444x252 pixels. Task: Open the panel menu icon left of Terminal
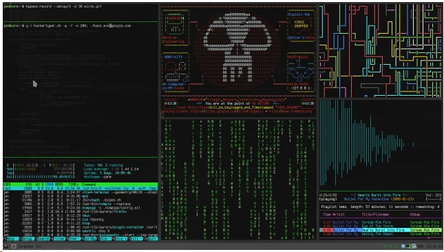6,246
